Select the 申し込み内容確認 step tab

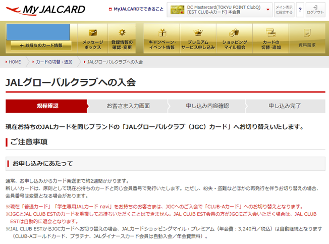click(x=207, y=106)
